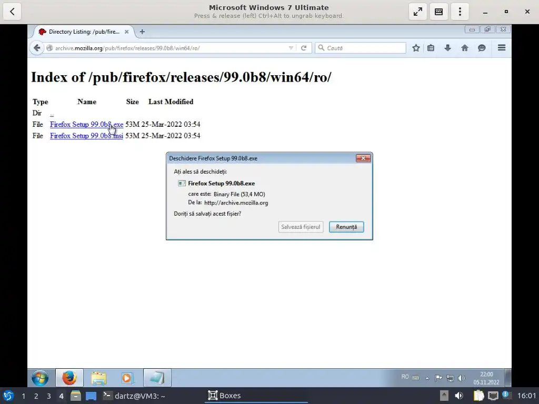Click the RO language indicator
Image resolution: width=539 pixels, height=404 pixels.
point(405,377)
